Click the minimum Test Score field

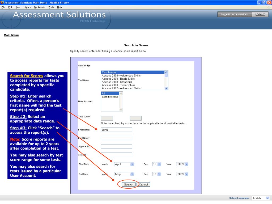107,118
